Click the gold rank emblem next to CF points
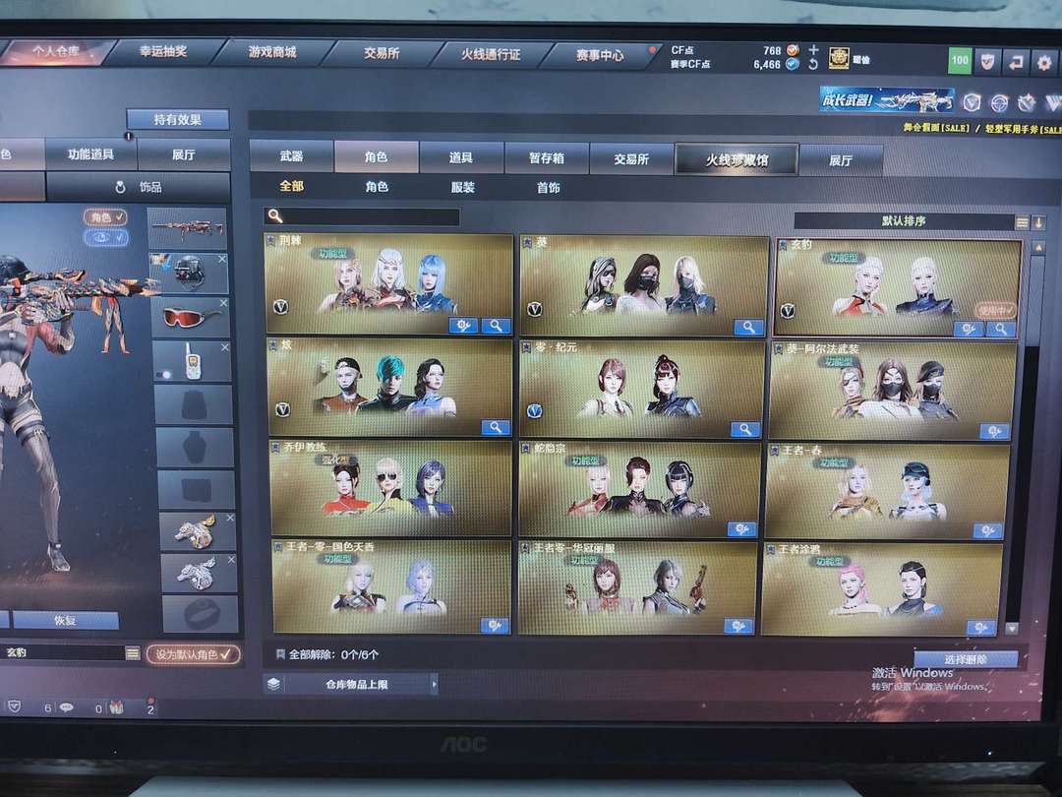Viewport: 1062px width, 797px height. point(839,58)
